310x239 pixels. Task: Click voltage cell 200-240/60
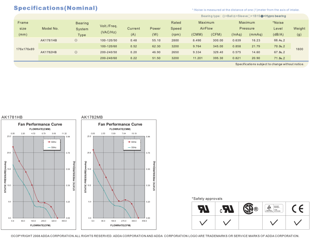click(x=109, y=58)
